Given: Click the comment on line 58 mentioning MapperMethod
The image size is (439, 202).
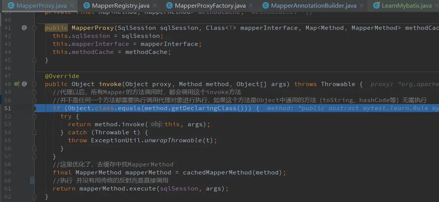Looking at the screenshot, I should coord(113,164).
